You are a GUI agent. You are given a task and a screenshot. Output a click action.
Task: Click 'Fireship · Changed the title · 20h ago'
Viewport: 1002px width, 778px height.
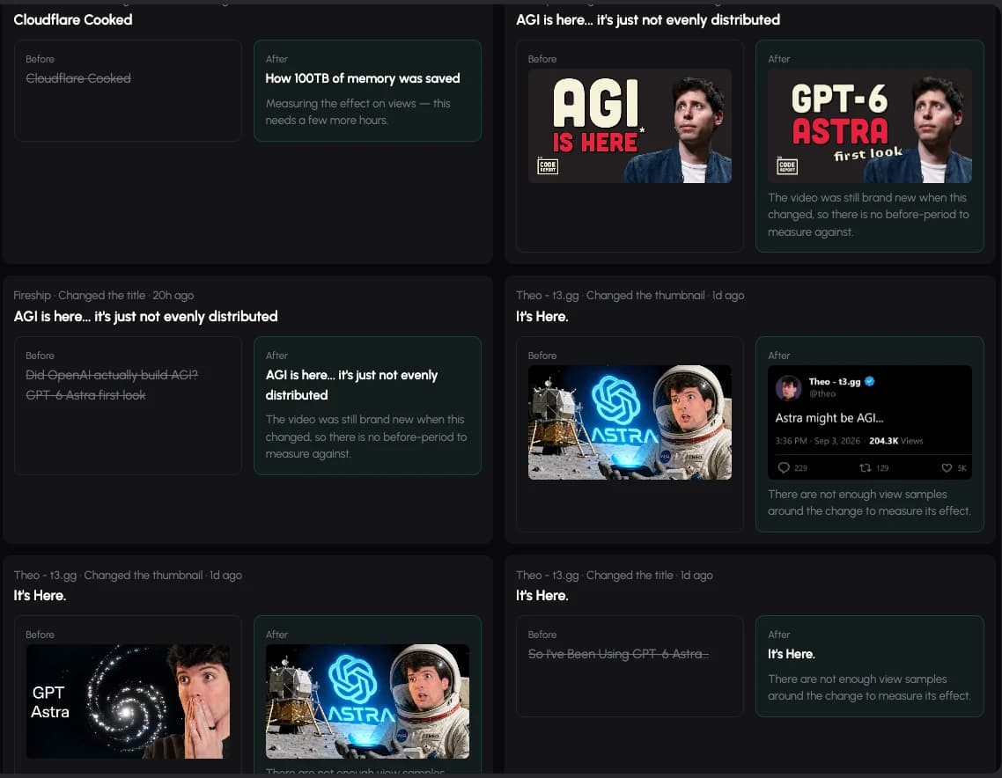[x=104, y=295]
